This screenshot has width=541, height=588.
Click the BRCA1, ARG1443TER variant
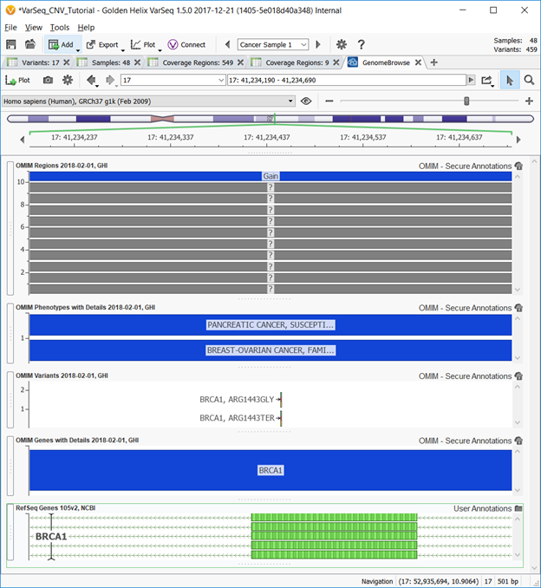coord(241,418)
